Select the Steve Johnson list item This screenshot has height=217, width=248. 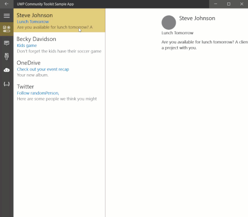pos(59,21)
